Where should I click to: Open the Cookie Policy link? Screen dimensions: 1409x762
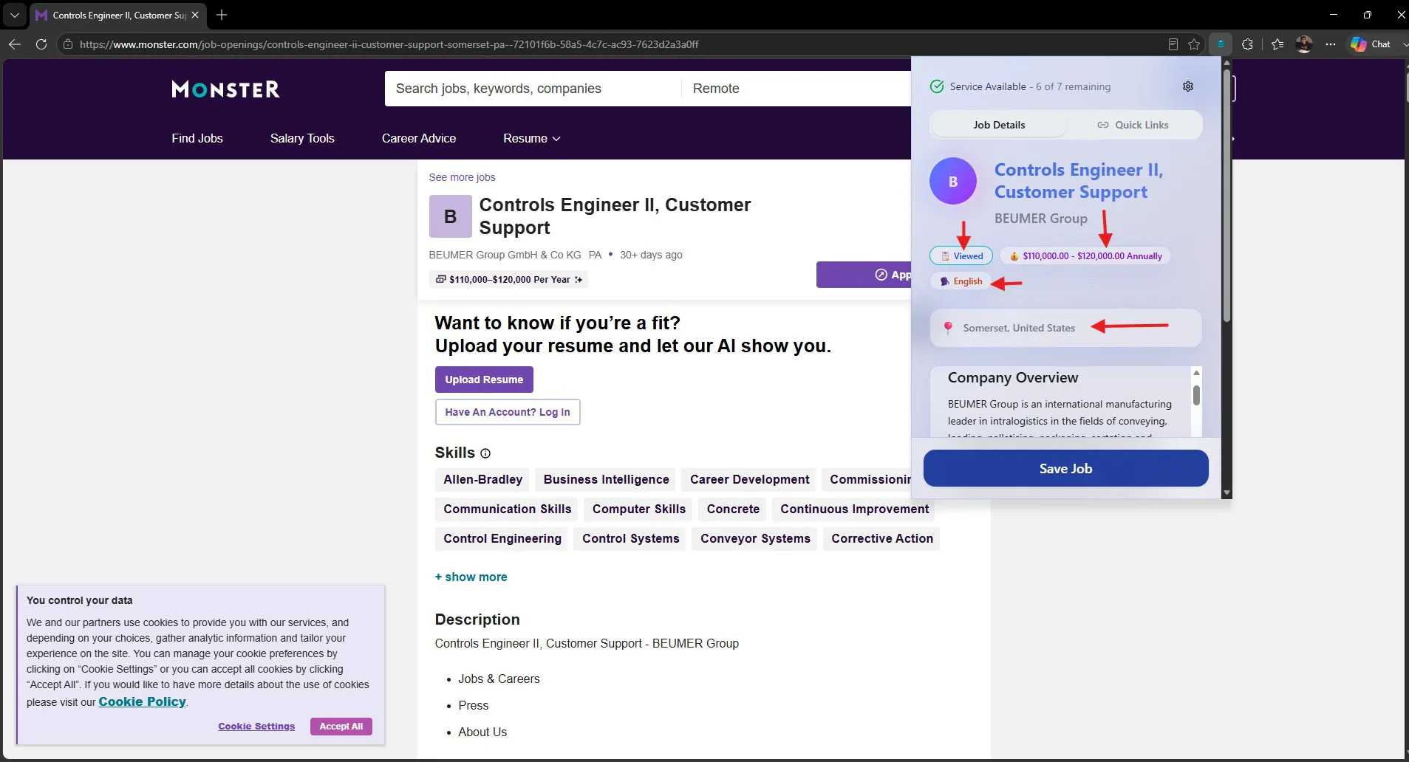(142, 701)
